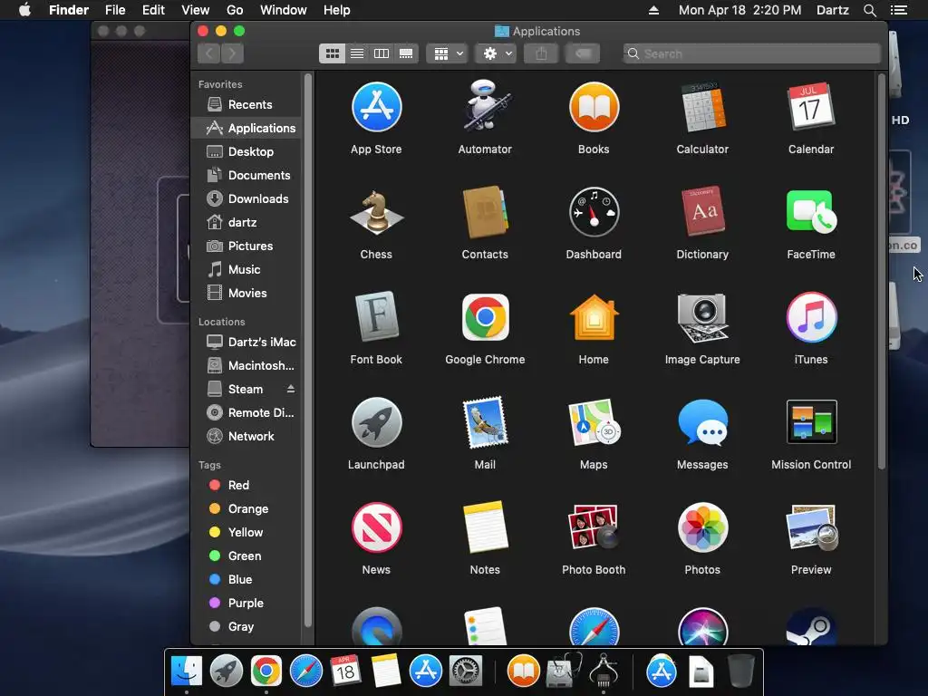Select Desktop in the sidebar

[x=246, y=151]
